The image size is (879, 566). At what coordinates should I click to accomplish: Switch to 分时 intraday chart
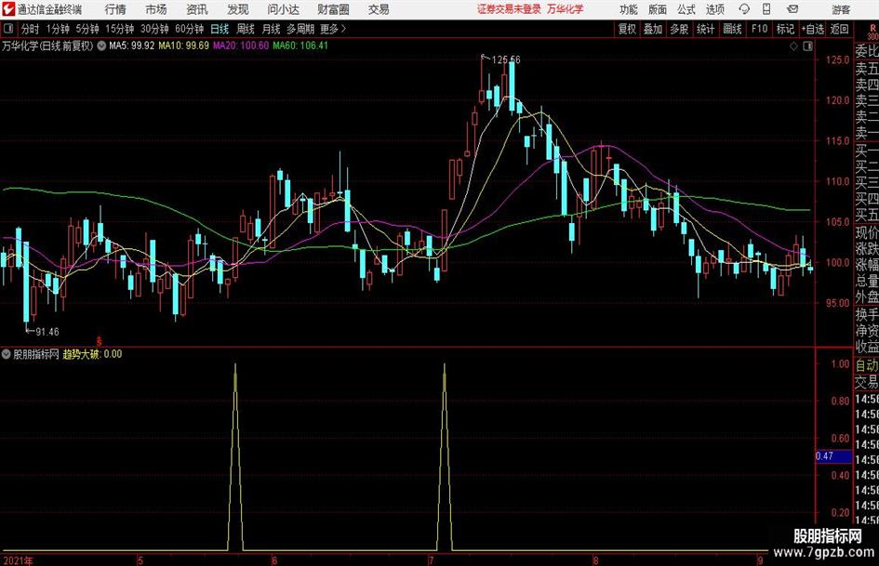click(x=30, y=29)
